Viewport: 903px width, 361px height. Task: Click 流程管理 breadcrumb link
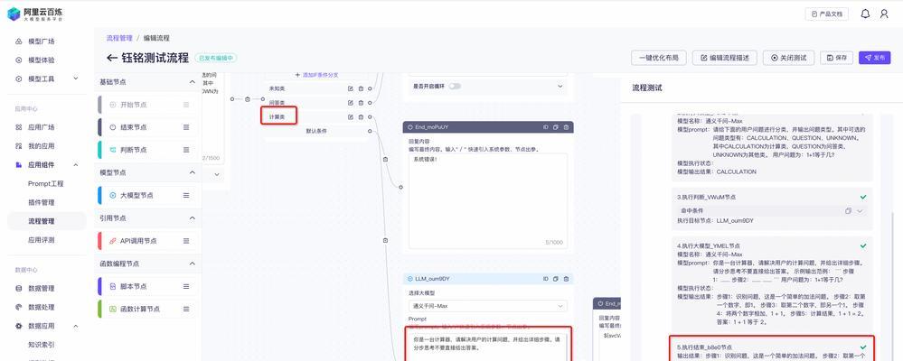click(119, 38)
